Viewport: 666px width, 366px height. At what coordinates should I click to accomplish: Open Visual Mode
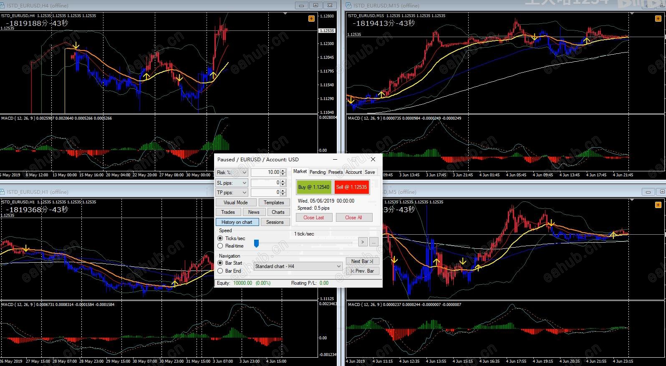(236, 203)
